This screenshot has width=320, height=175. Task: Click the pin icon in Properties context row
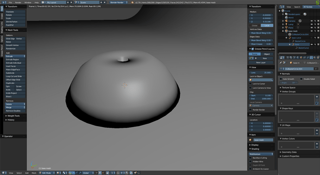pyautogui.click(x=281, y=63)
